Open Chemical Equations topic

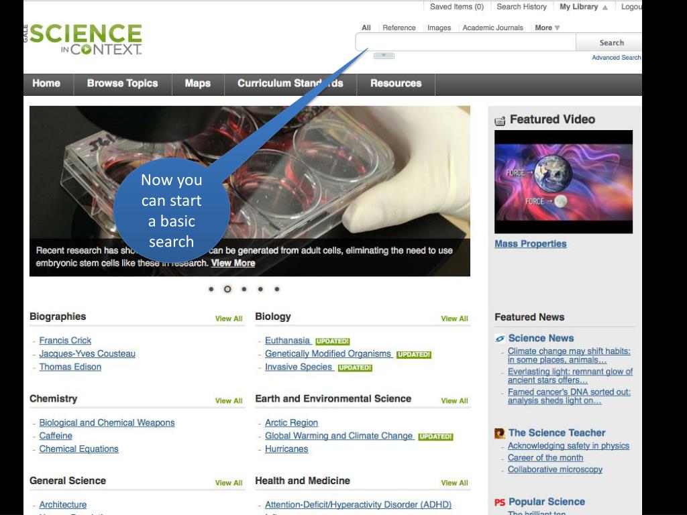[79, 449]
